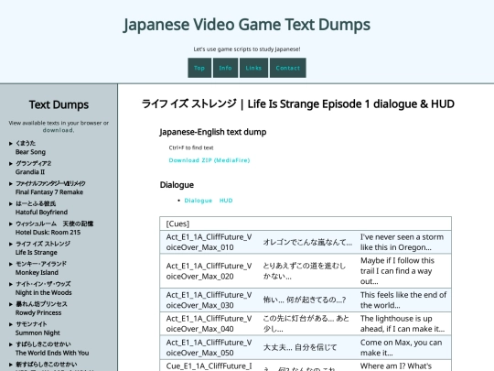The width and height of the screenshot is (494, 371).
Task: Go to the Links page button
Action: (x=253, y=68)
